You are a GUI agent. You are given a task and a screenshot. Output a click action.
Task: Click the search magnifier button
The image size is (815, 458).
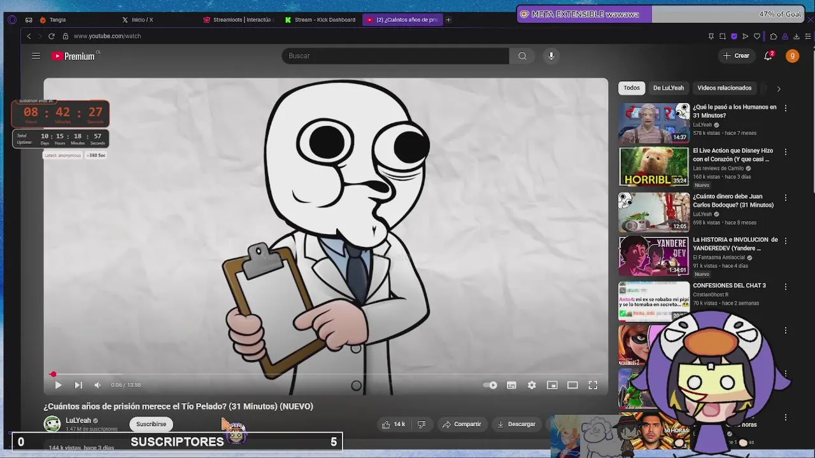pyautogui.click(x=522, y=56)
